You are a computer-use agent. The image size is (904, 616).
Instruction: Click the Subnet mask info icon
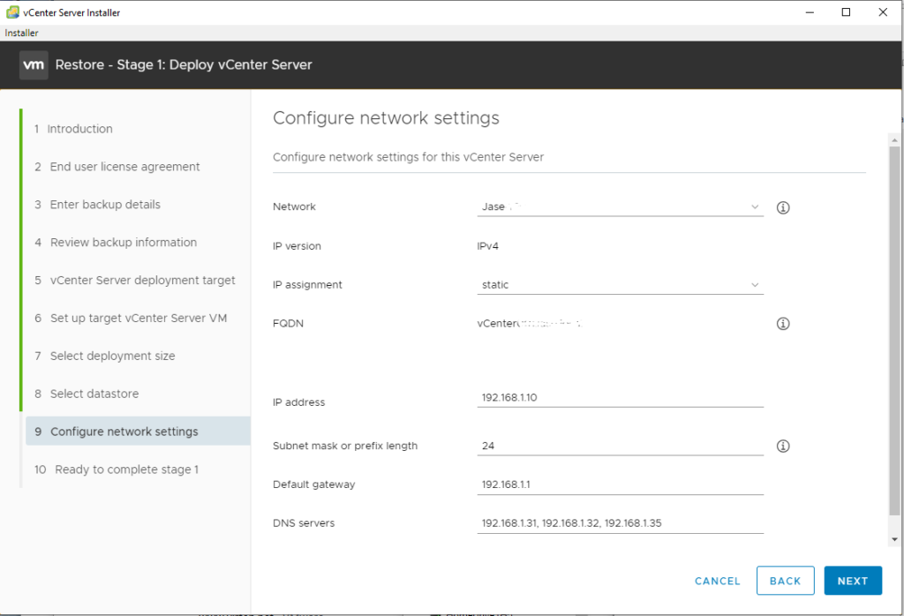[783, 446]
